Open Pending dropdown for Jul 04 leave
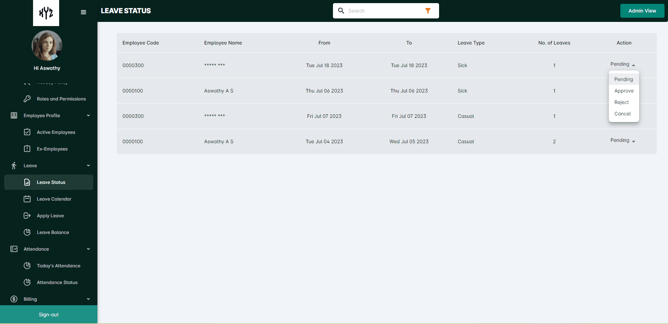 coord(622,140)
